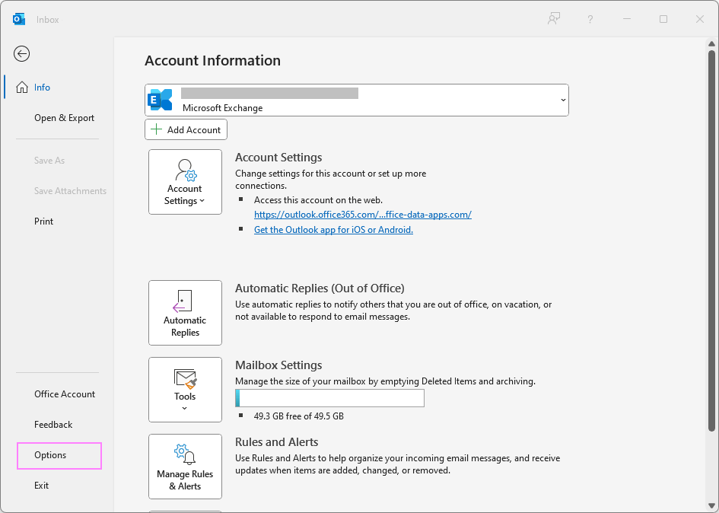
Task: Open the Account Settings button
Action: click(x=185, y=182)
